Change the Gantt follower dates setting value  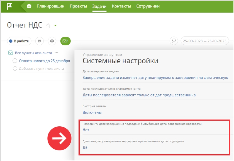[x=139, y=95]
